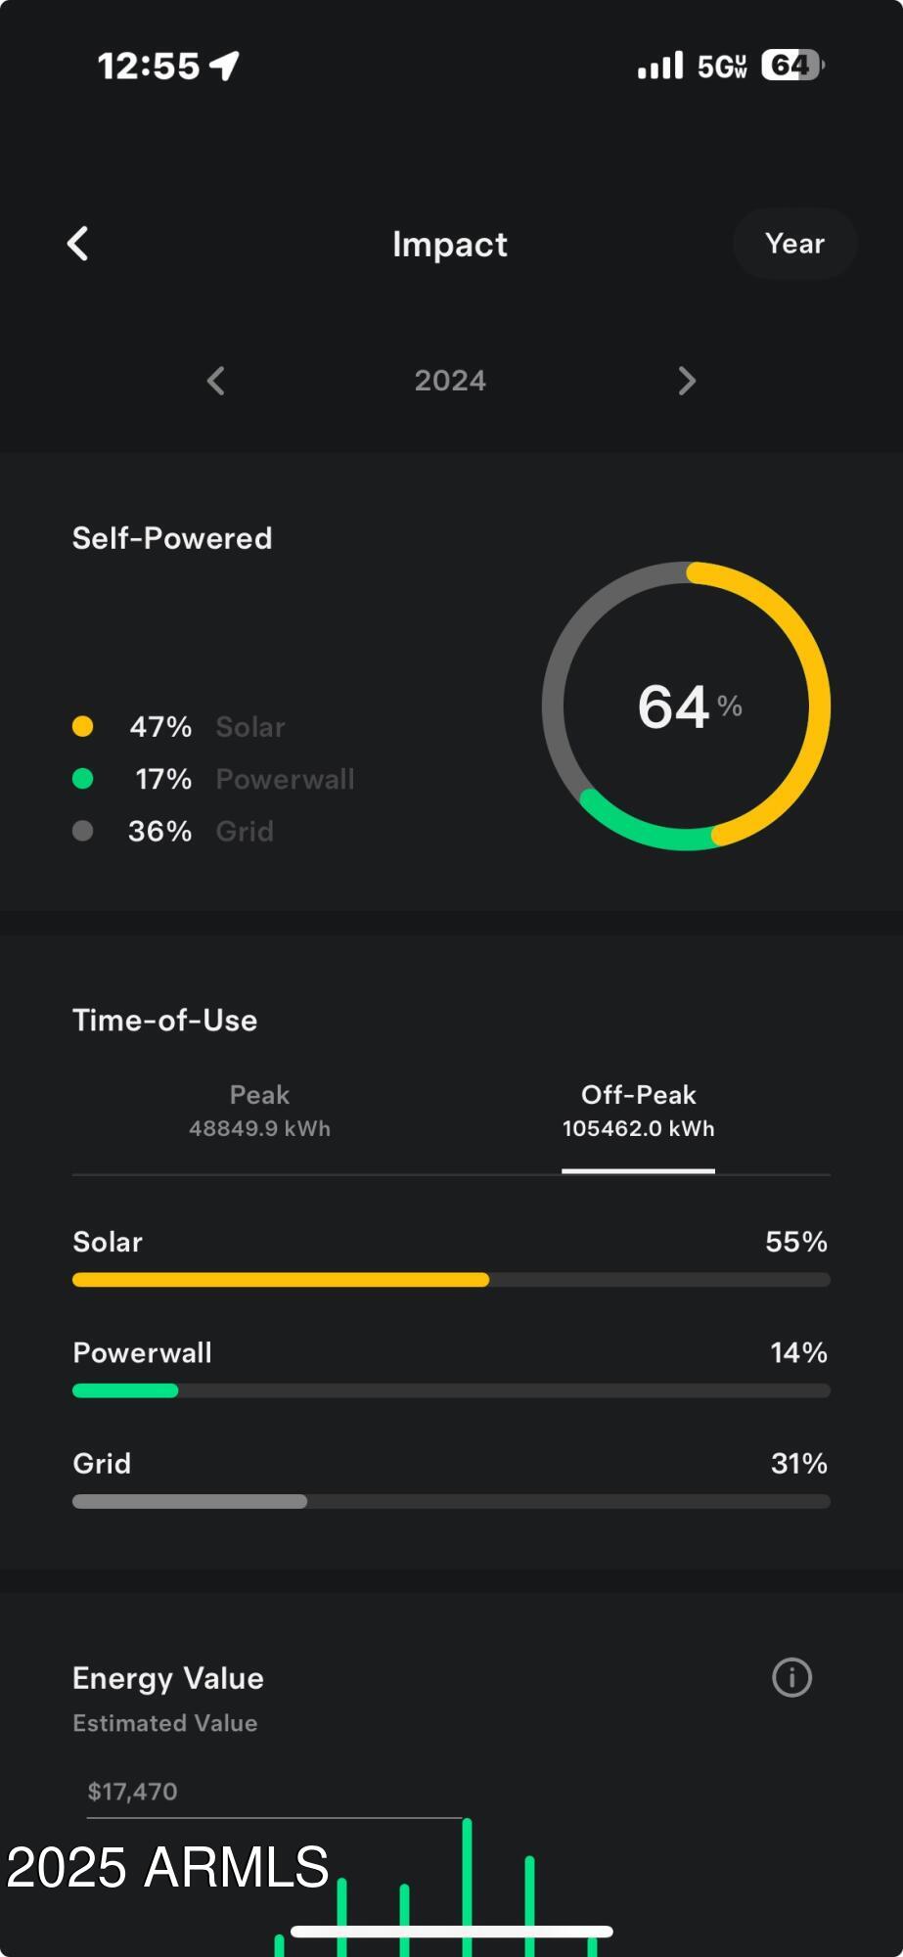Switch to the Peak tab
Screen dimensions: 903x1957
coord(259,1111)
